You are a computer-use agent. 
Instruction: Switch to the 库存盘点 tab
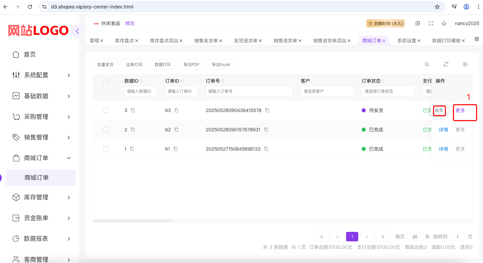(x=124, y=41)
